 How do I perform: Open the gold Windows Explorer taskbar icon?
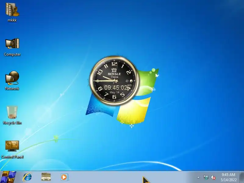[x=46, y=177]
